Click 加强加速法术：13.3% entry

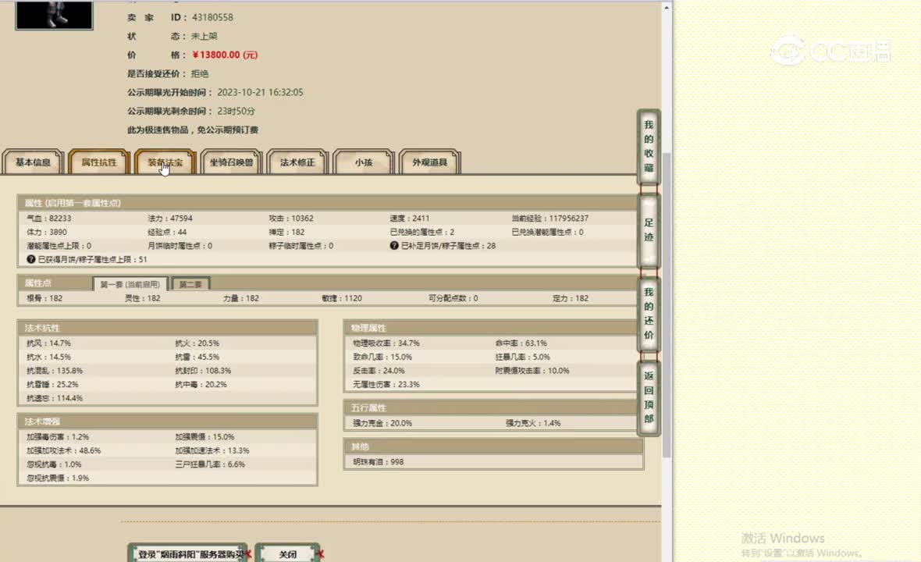[212, 450]
